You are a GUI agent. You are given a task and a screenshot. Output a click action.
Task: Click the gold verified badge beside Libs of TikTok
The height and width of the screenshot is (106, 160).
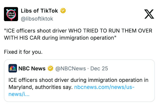[63, 11]
